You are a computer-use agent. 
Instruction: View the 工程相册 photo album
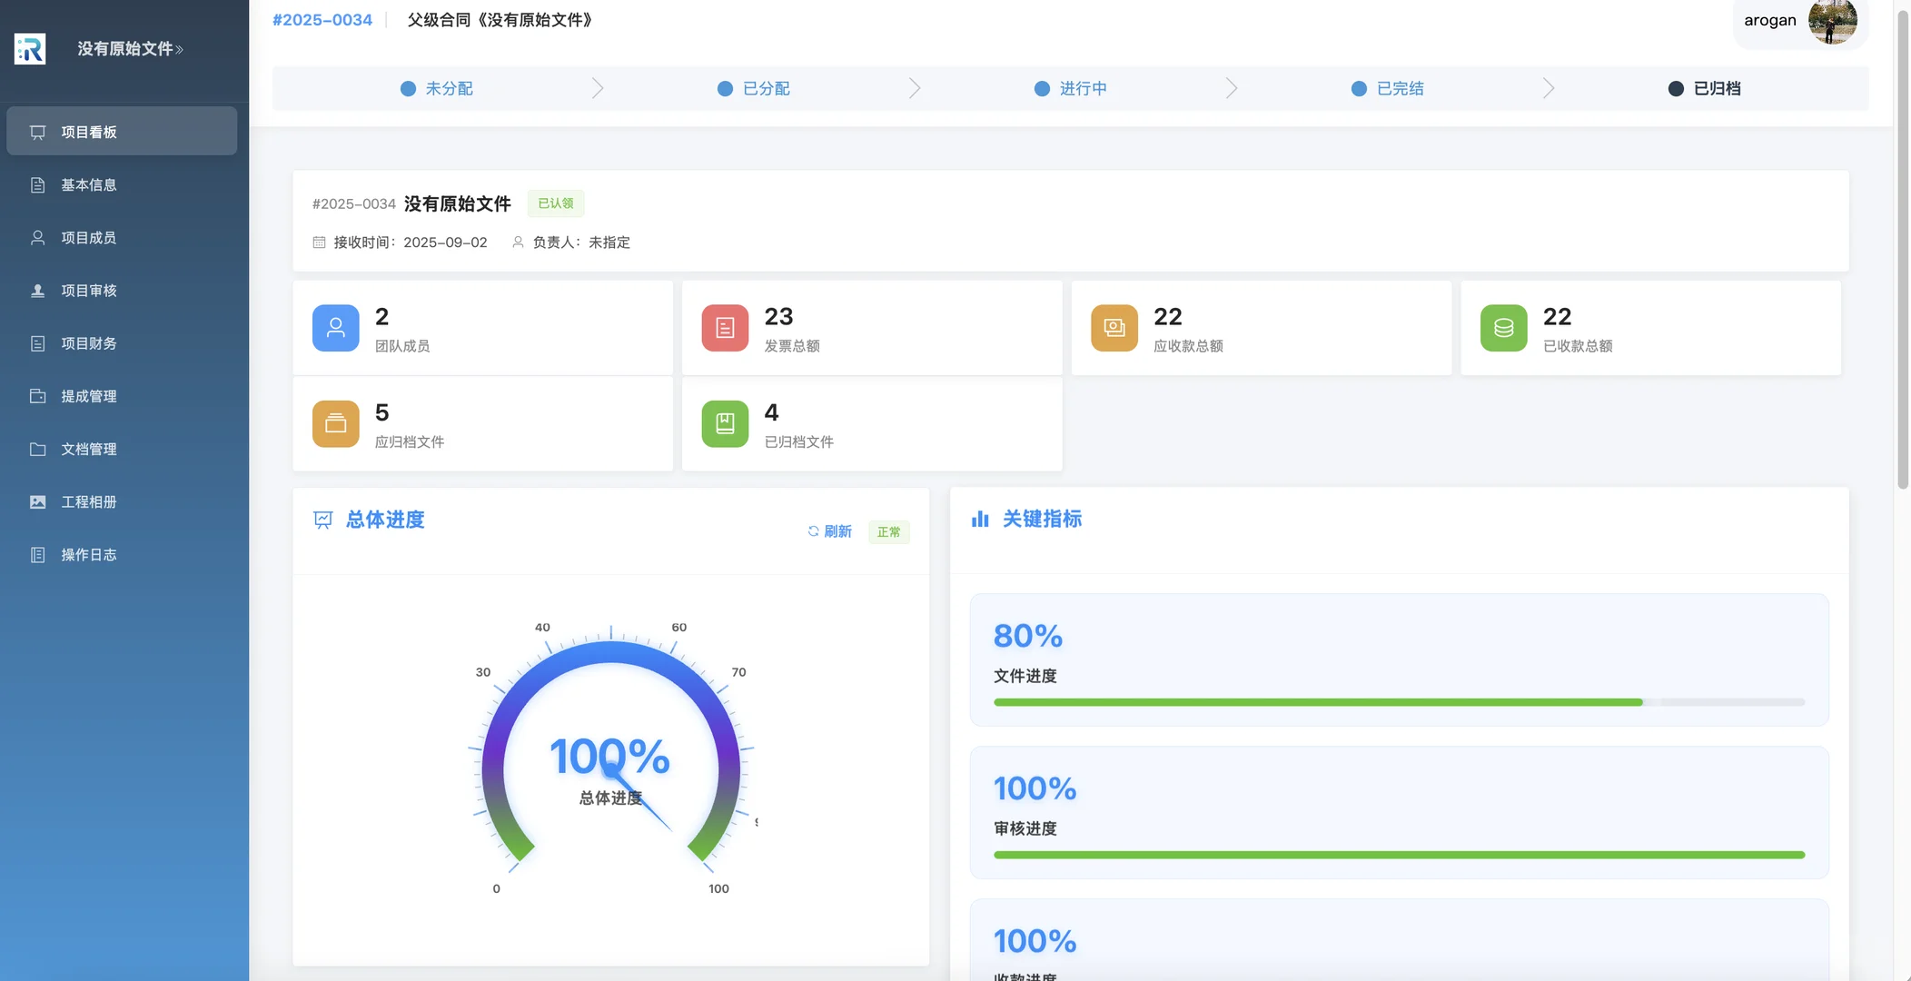pos(90,501)
